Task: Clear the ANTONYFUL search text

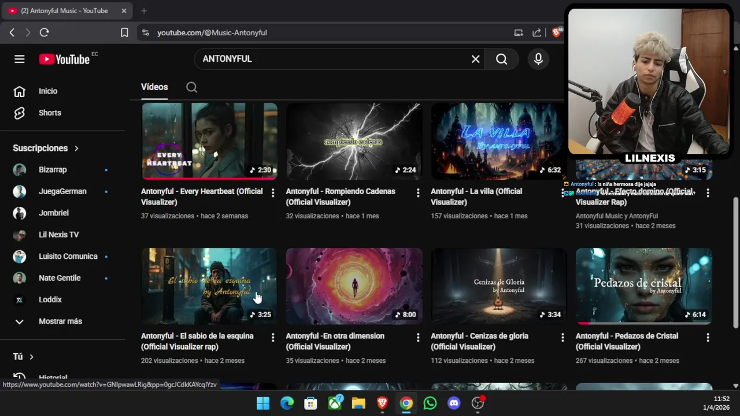Action: (x=475, y=59)
